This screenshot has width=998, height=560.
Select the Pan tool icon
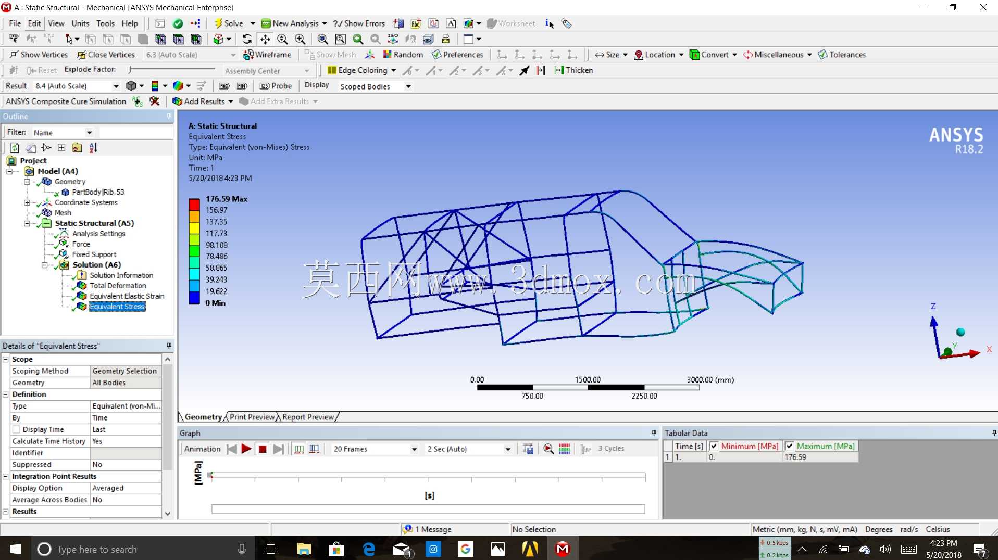point(265,39)
